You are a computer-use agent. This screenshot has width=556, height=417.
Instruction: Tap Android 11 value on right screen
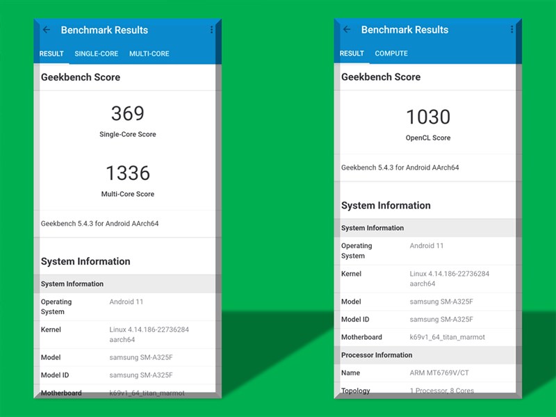coord(427,246)
